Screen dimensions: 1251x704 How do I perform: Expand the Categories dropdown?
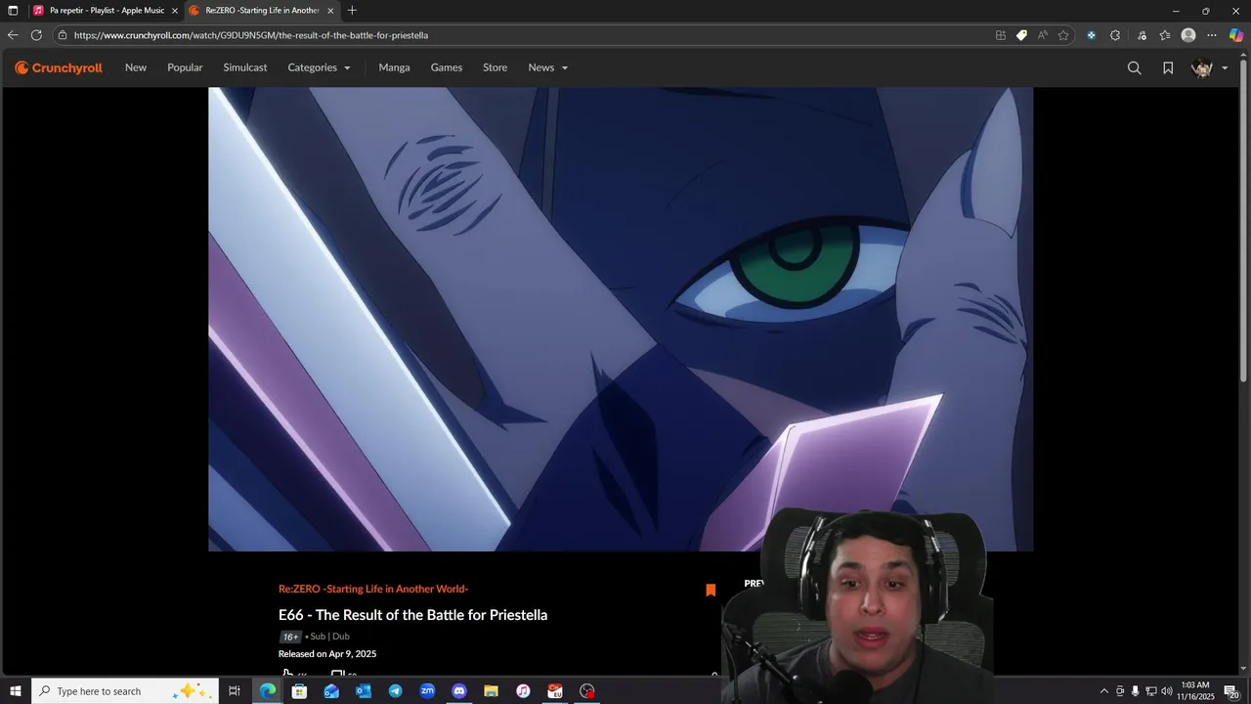pos(319,67)
